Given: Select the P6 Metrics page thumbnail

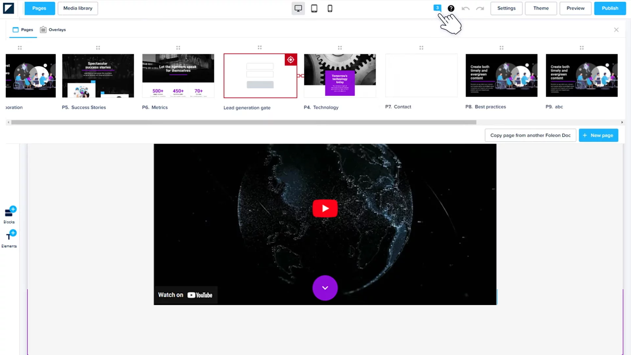Looking at the screenshot, I should 178,76.
